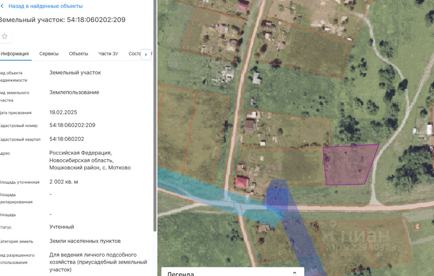Click the 'Землепользование' value
Image resolution: width=434 pixels, height=276 pixels.
coord(74,92)
